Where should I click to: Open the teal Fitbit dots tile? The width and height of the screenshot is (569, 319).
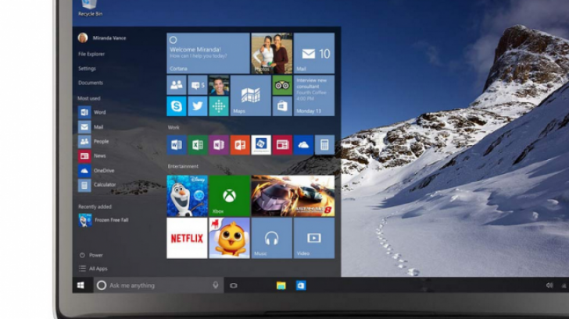pos(219,106)
